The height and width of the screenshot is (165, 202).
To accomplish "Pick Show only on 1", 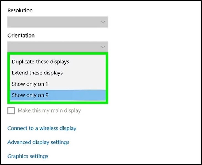I will pyautogui.click(x=30, y=84).
